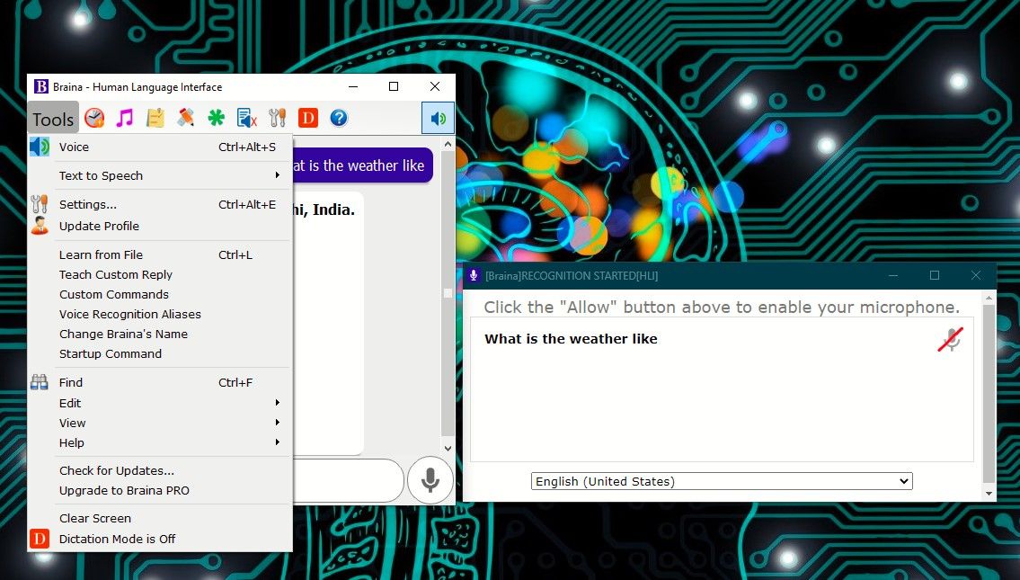Click the pink music note icon
The height and width of the screenshot is (580, 1020).
pyautogui.click(x=124, y=118)
